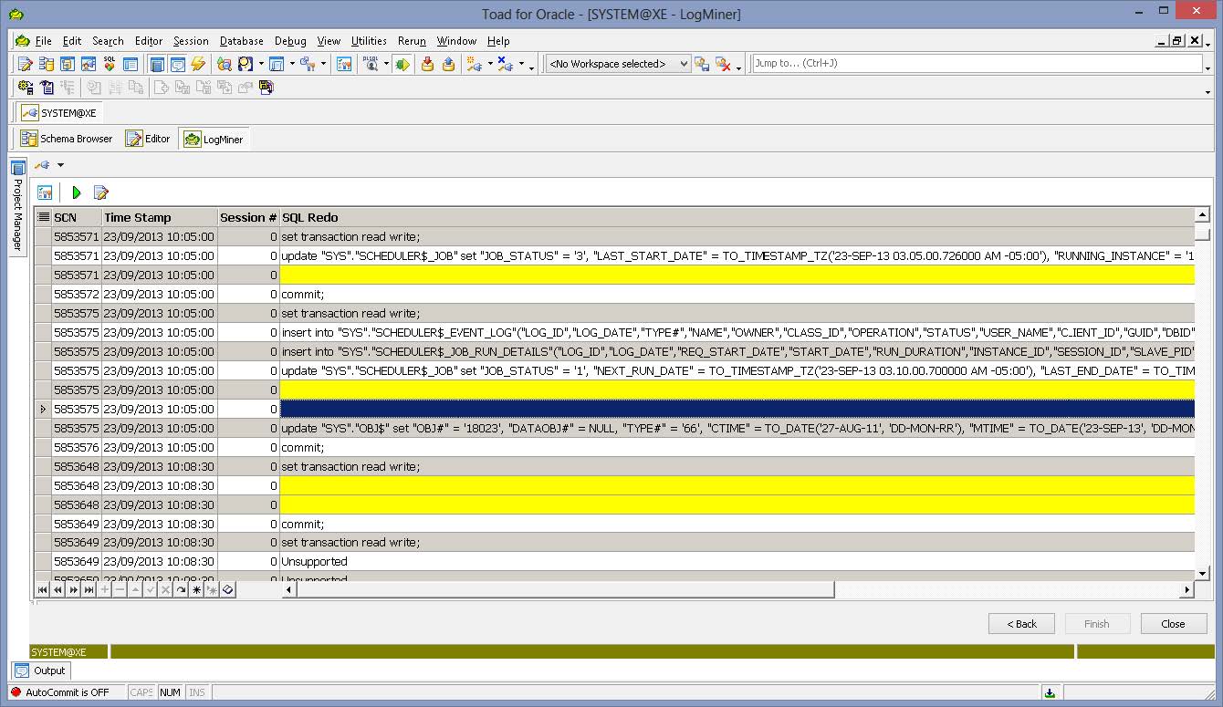Click the Session # column header
The image size is (1223, 707).
pos(247,217)
